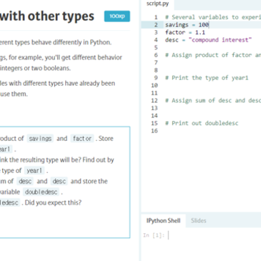
Task: Click empty editor line 10
Action: [x=212, y=85]
